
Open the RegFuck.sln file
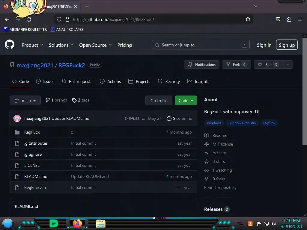(35, 187)
